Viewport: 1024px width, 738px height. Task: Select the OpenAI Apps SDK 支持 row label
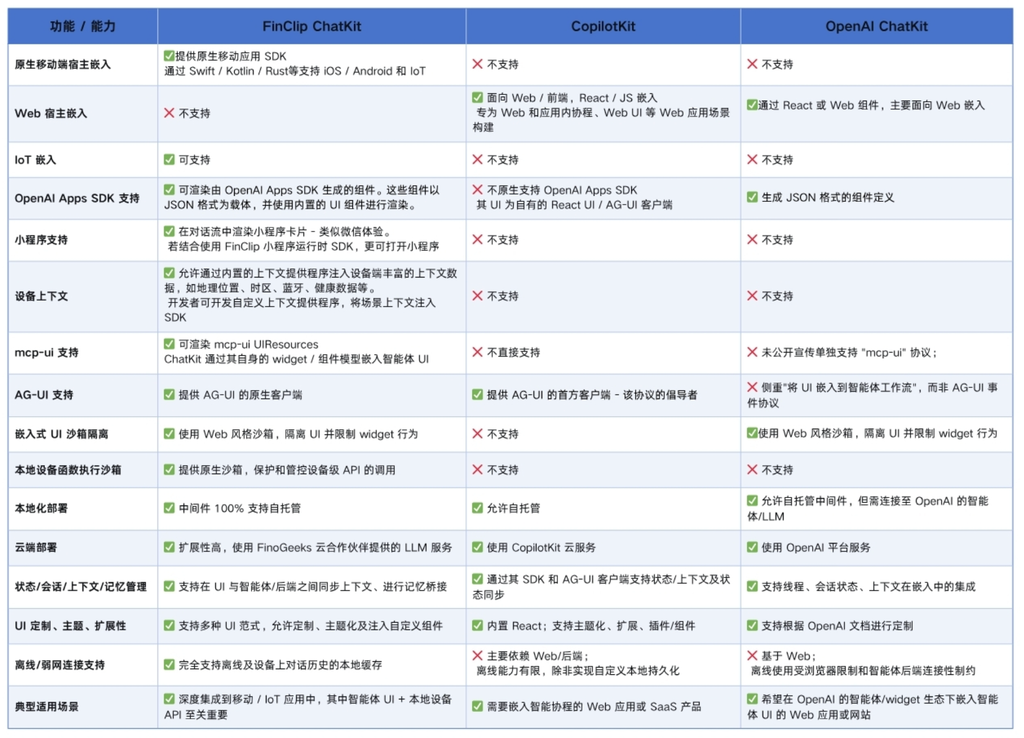pos(77,198)
